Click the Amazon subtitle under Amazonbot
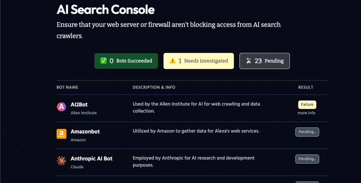The image size is (361, 183). 78,140
